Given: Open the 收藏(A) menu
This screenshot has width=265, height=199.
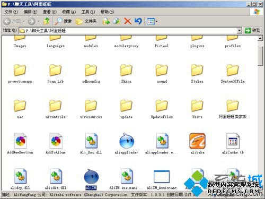Looking at the screenshot, I should pyautogui.click(x=69, y=12).
